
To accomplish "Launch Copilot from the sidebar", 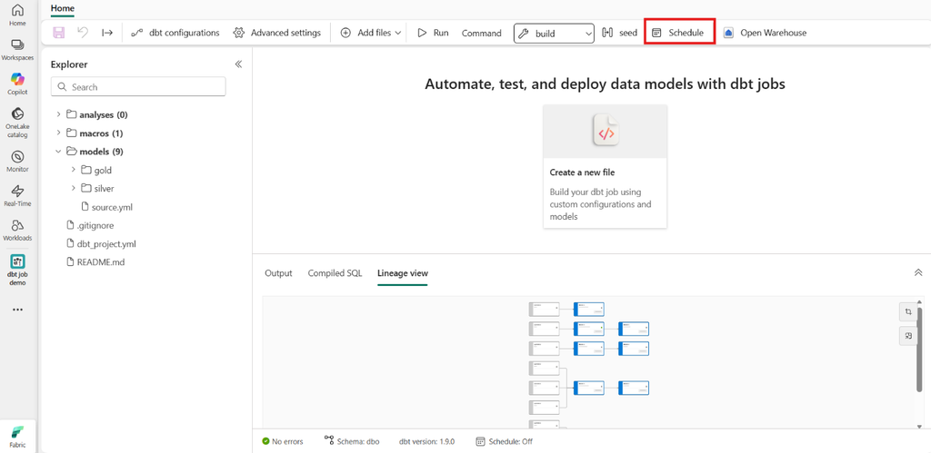I will pos(18,84).
